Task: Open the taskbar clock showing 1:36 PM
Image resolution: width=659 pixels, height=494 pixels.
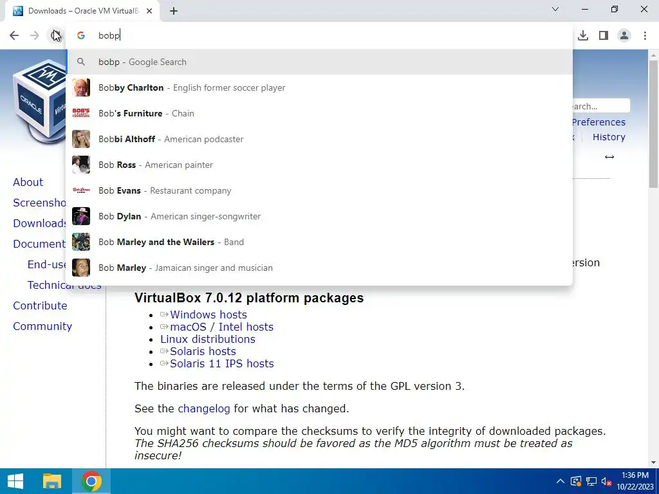Action: coord(635,481)
